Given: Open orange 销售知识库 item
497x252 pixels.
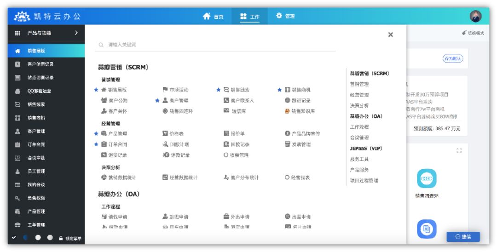Looking at the screenshot, I should click(x=300, y=111).
